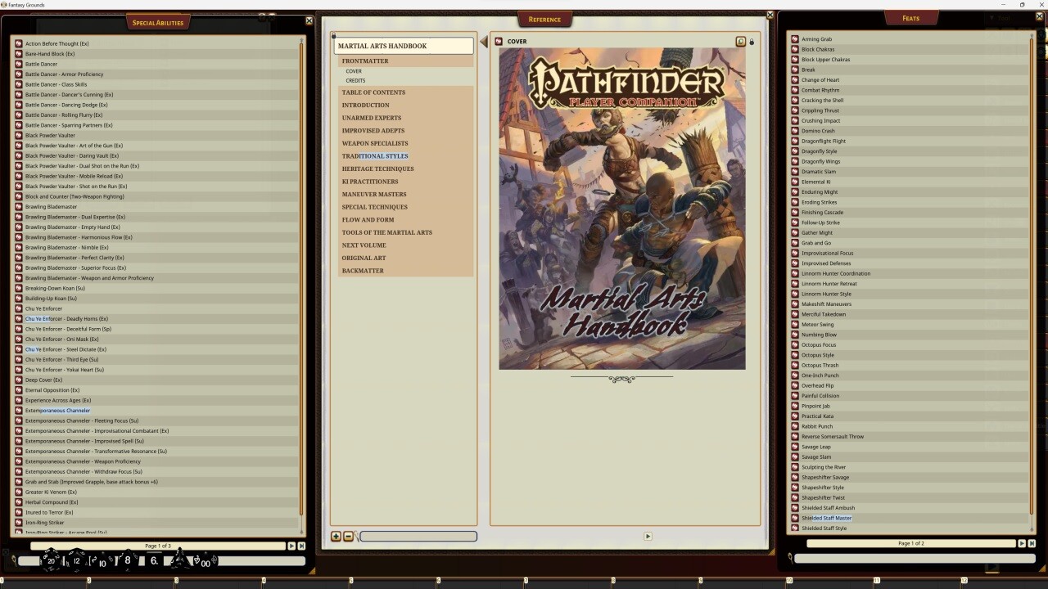Screen dimensions: 1048x589
Task: Click the zoom-out minus icon in the reader
Action: pyautogui.click(x=348, y=536)
